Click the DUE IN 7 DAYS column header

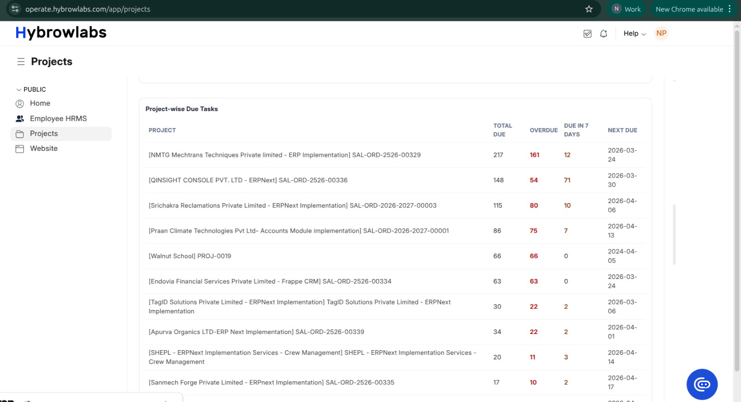pos(576,130)
